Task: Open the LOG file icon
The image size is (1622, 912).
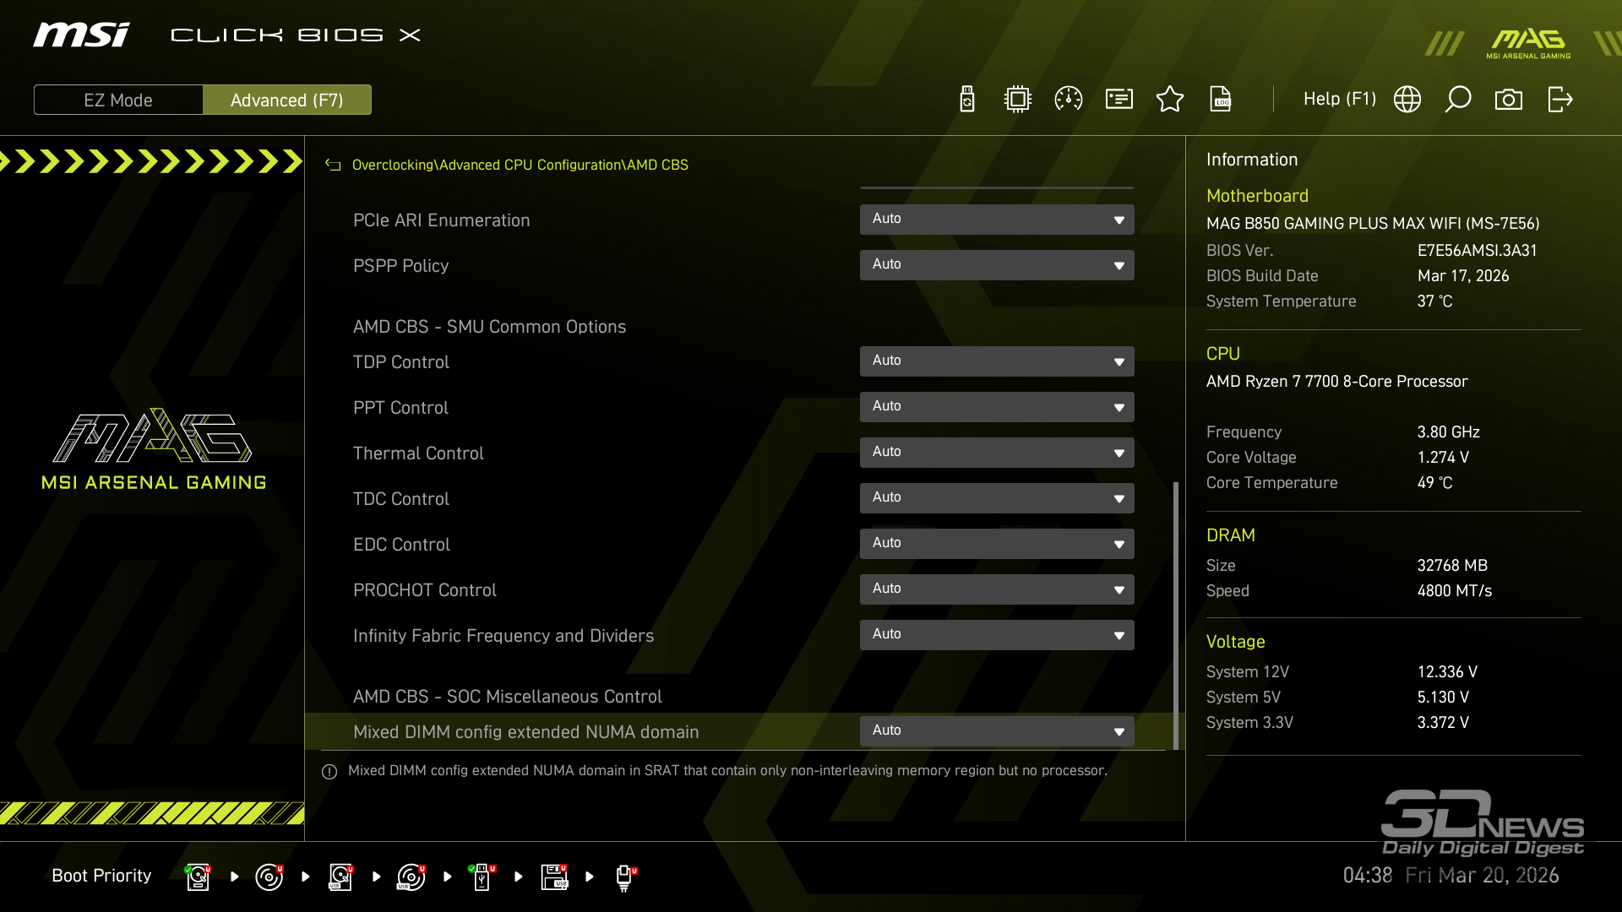Action: pyautogui.click(x=1221, y=100)
